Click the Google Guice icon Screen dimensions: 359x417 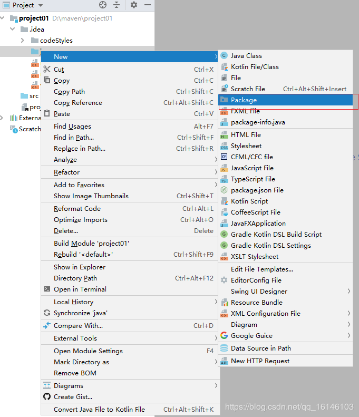pyautogui.click(x=224, y=335)
